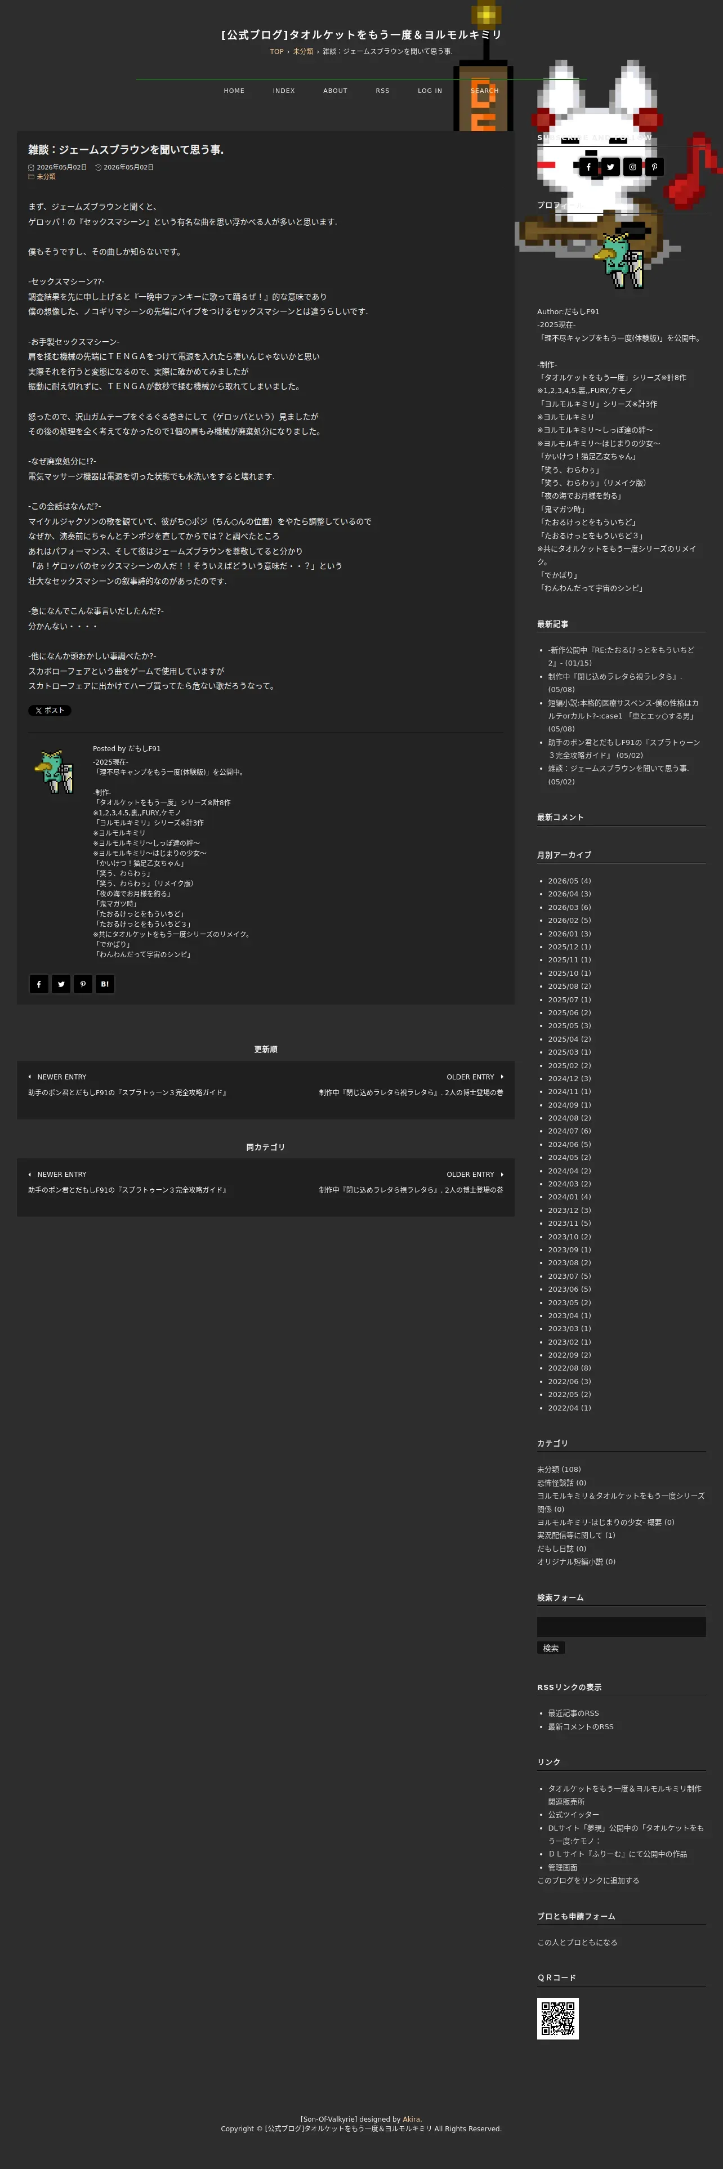Open the 2026/05 (4) monthly archive
The width and height of the screenshot is (723, 2169).
tap(569, 881)
